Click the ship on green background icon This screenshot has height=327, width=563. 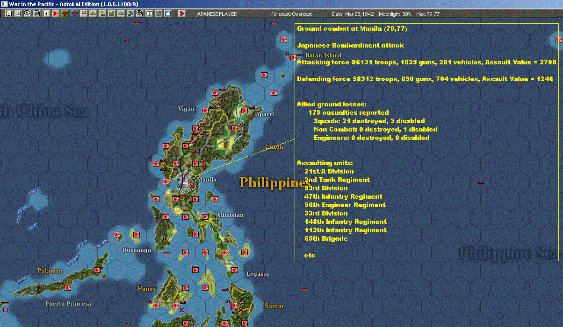(x=121, y=14)
